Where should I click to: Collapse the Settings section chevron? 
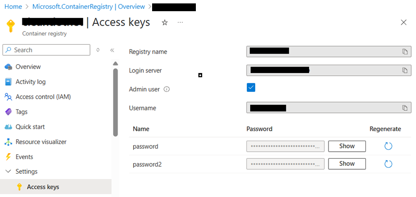click(x=8, y=171)
